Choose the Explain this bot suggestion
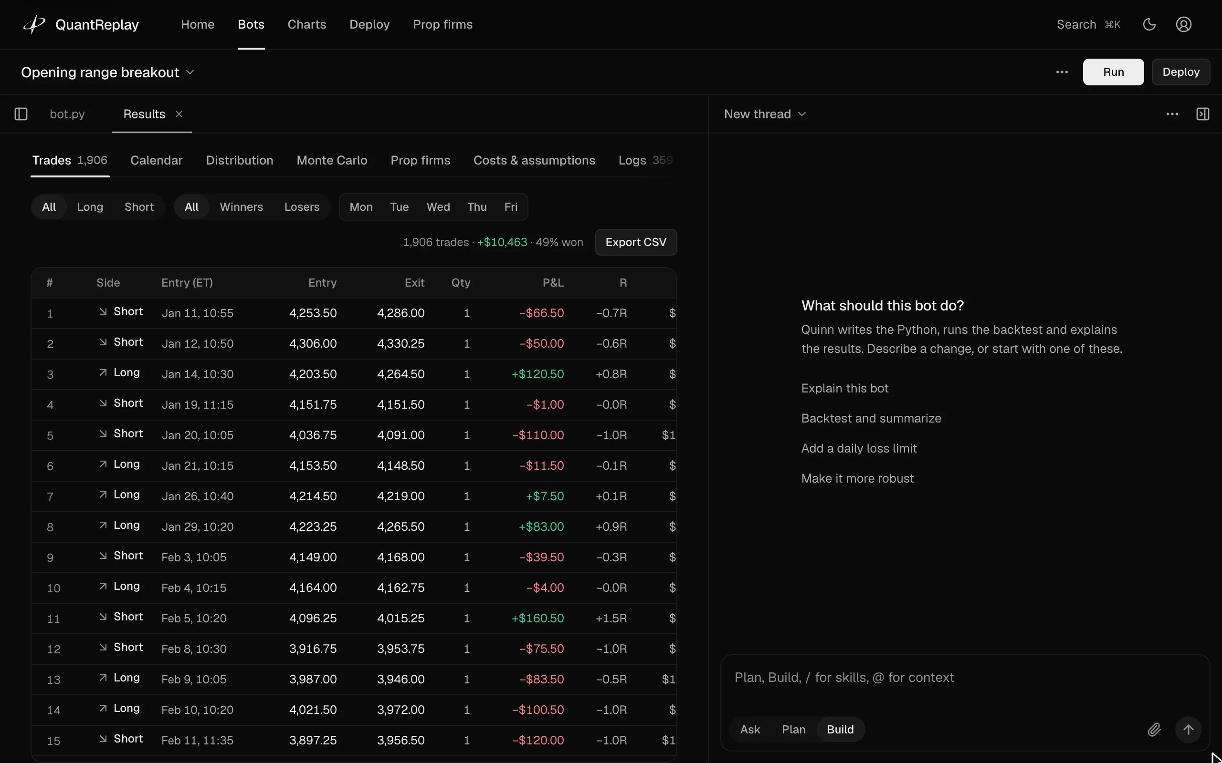Viewport: 1222px width, 763px height. [x=845, y=388]
